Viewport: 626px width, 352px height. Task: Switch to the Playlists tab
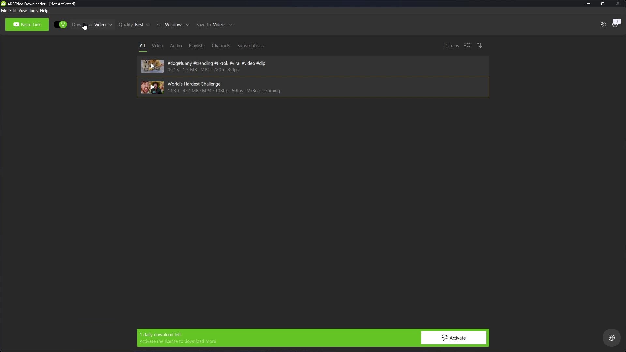[x=197, y=46]
